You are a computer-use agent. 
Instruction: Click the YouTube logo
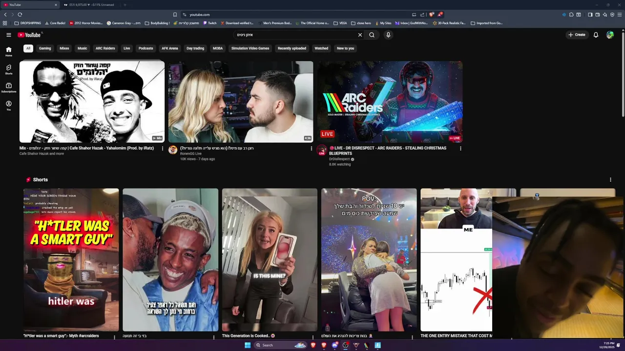click(x=30, y=35)
